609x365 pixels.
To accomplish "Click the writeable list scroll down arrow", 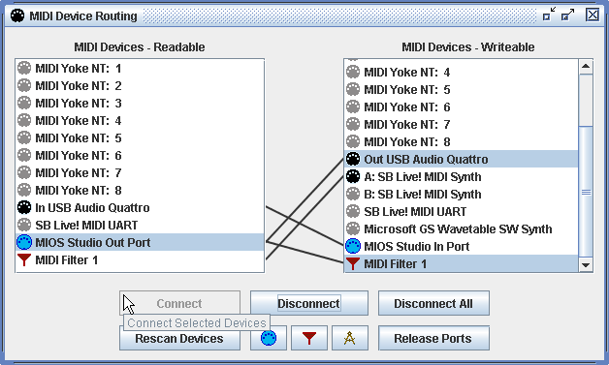I will [586, 265].
